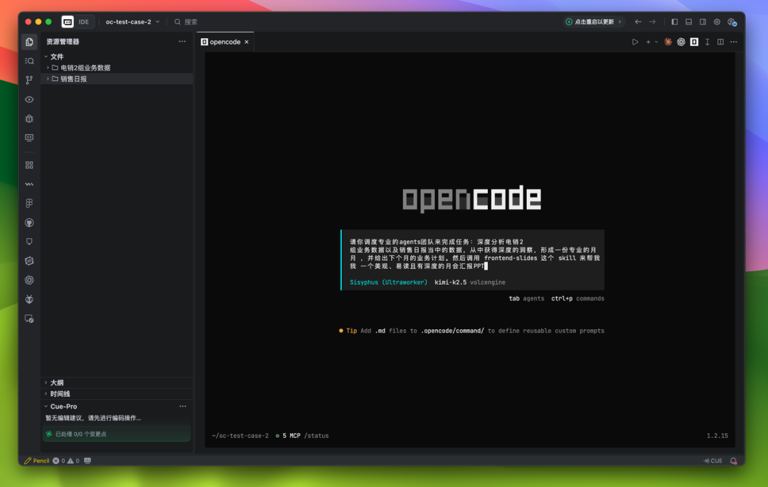Click the orange Claude starburst icon
The height and width of the screenshot is (487, 768).
click(x=668, y=42)
